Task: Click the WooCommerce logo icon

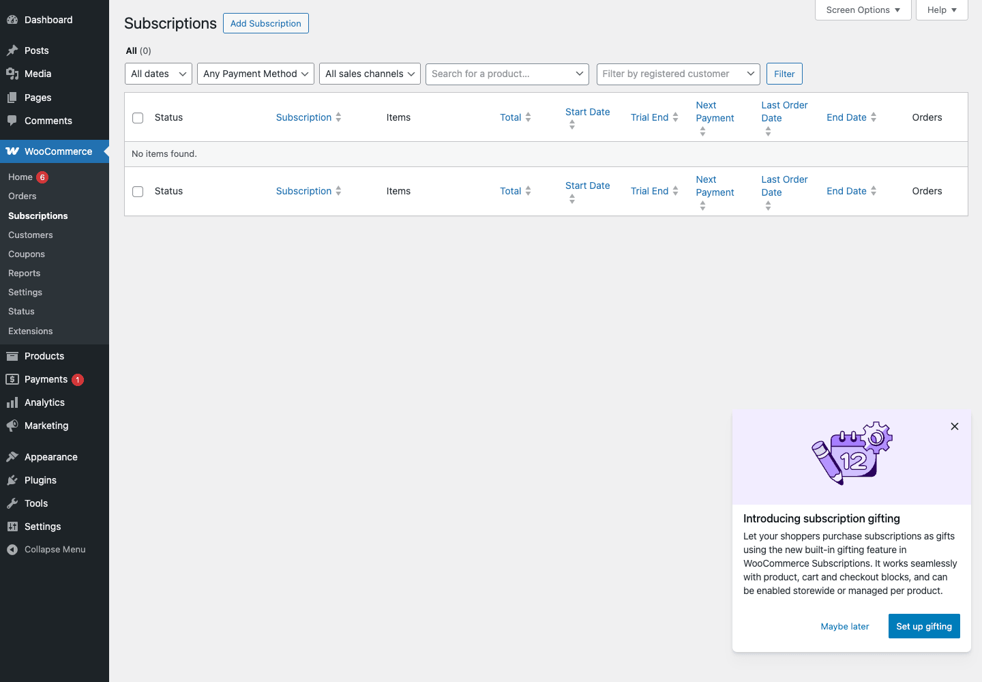Action: [x=12, y=151]
